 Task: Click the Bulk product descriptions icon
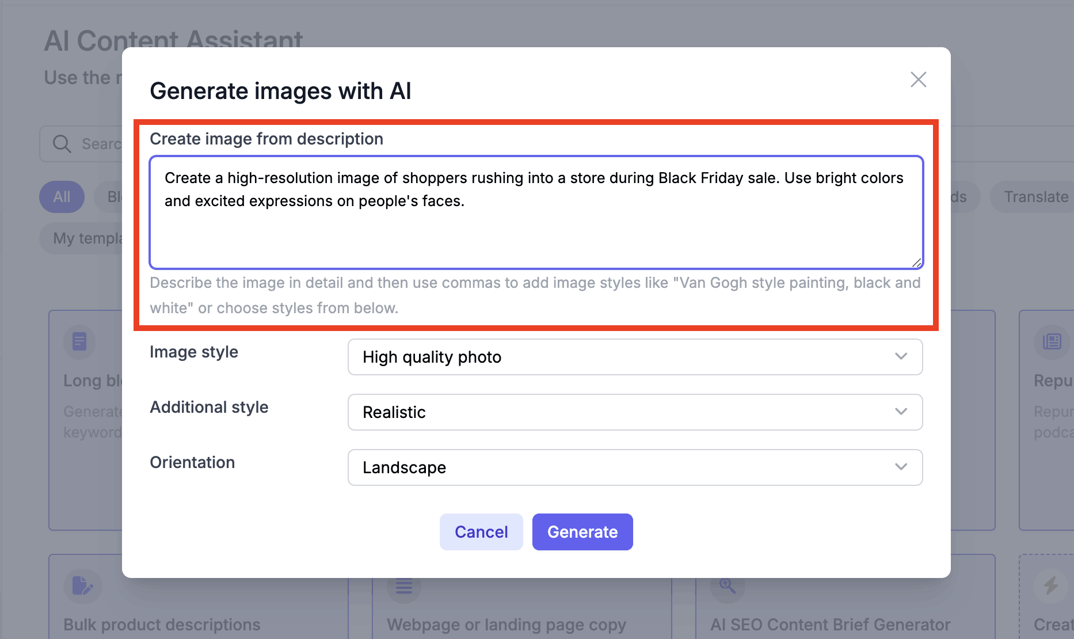82,585
